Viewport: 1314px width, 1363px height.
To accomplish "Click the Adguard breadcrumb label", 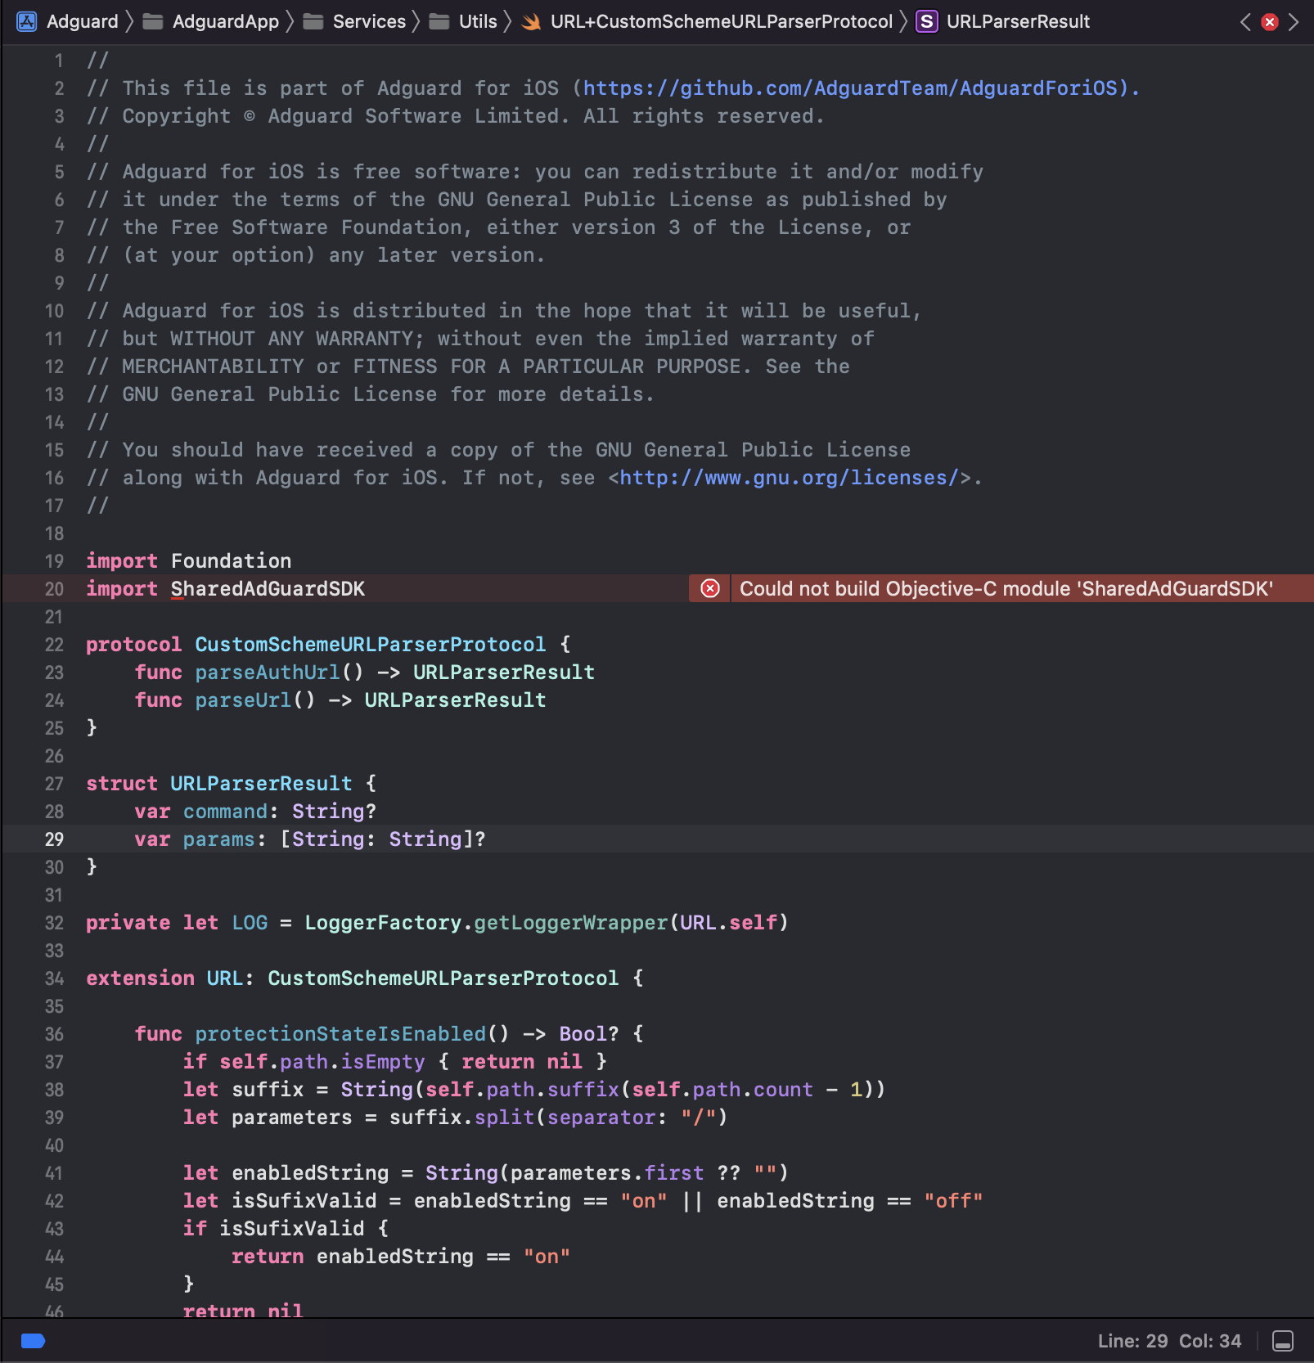I will coord(82,21).
